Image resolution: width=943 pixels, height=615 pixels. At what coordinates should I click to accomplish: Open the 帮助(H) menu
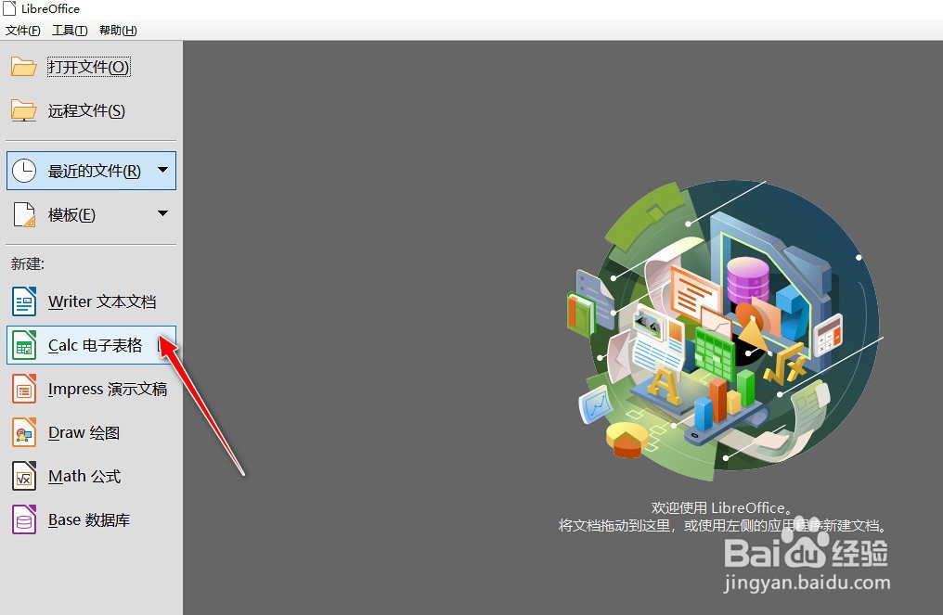point(118,30)
